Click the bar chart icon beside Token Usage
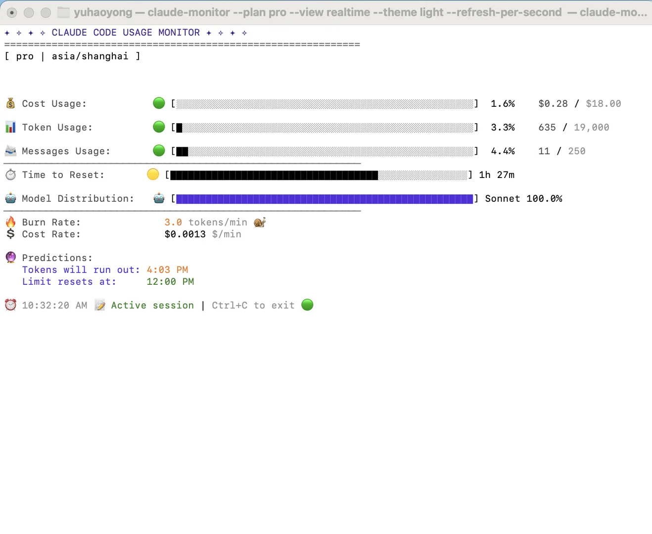 [10, 127]
